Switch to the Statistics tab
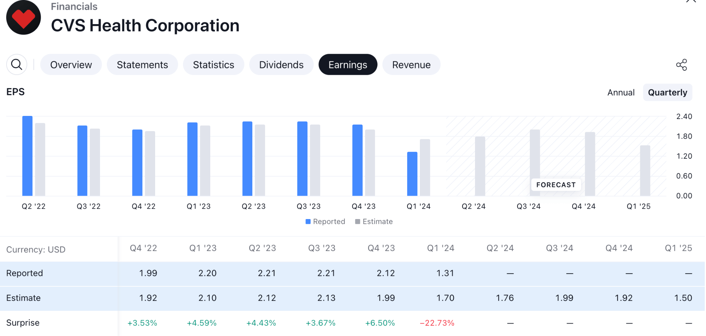Screen dimensions: 706x336 point(213,65)
